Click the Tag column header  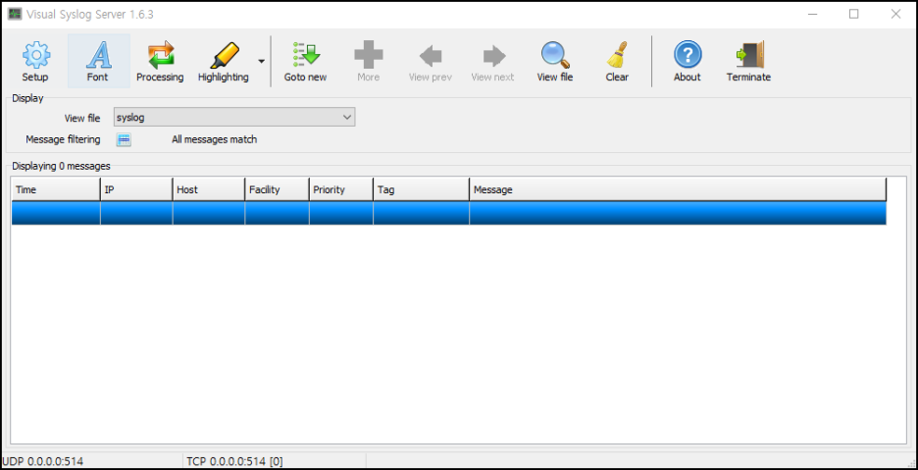coord(421,190)
